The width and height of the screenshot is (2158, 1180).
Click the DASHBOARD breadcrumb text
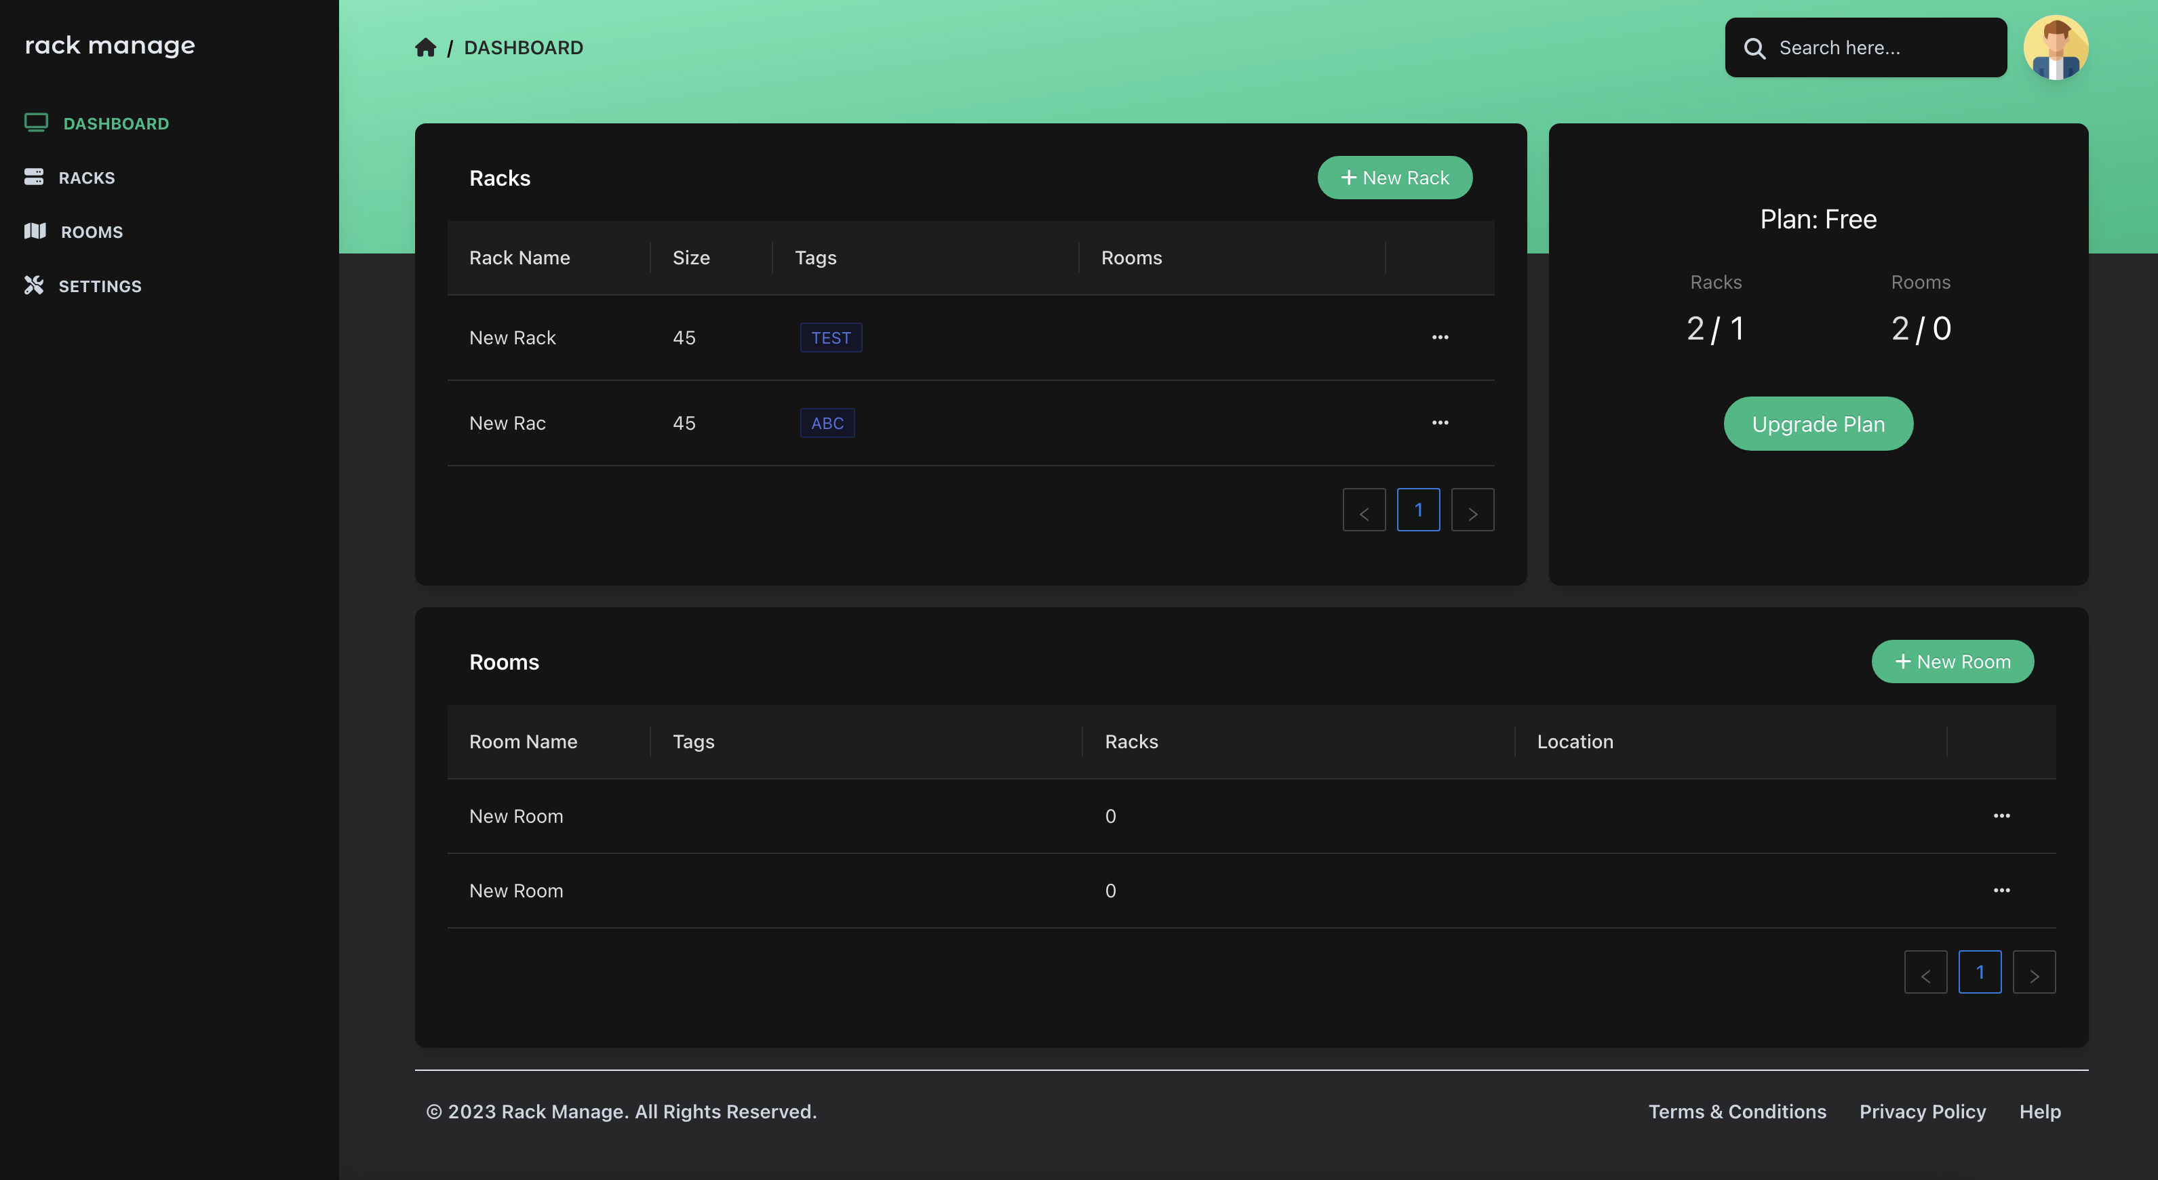click(524, 47)
